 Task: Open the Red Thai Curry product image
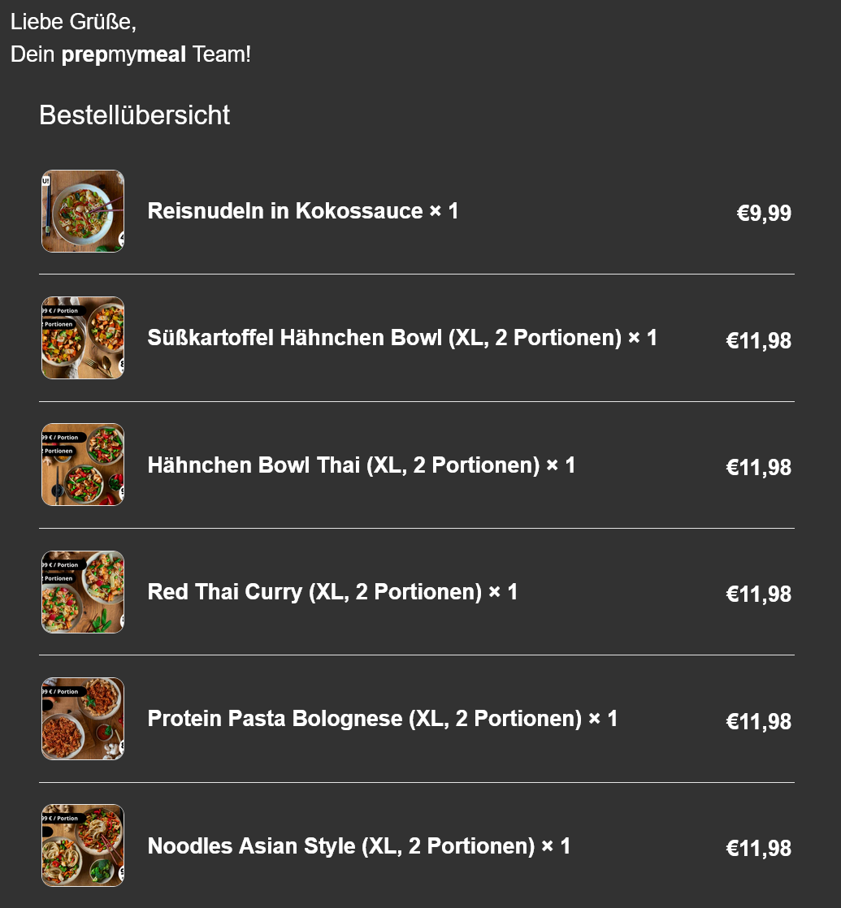[83, 592]
